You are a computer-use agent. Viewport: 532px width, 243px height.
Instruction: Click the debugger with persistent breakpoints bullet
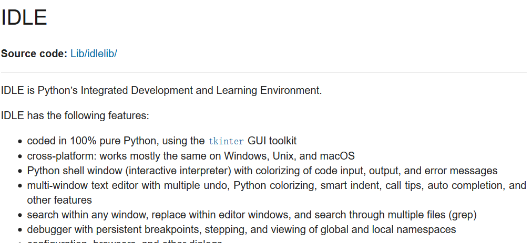tap(242, 229)
